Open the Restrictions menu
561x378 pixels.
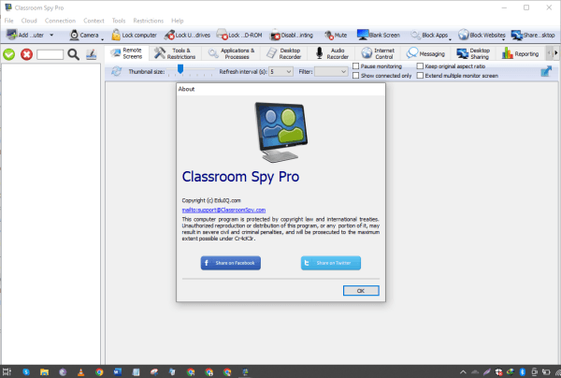pyautogui.click(x=148, y=21)
